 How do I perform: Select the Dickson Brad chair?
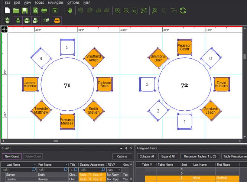[x=105, y=84]
